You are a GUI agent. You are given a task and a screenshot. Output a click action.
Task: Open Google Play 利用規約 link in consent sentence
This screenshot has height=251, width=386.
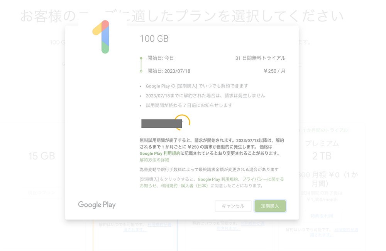(218, 179)
